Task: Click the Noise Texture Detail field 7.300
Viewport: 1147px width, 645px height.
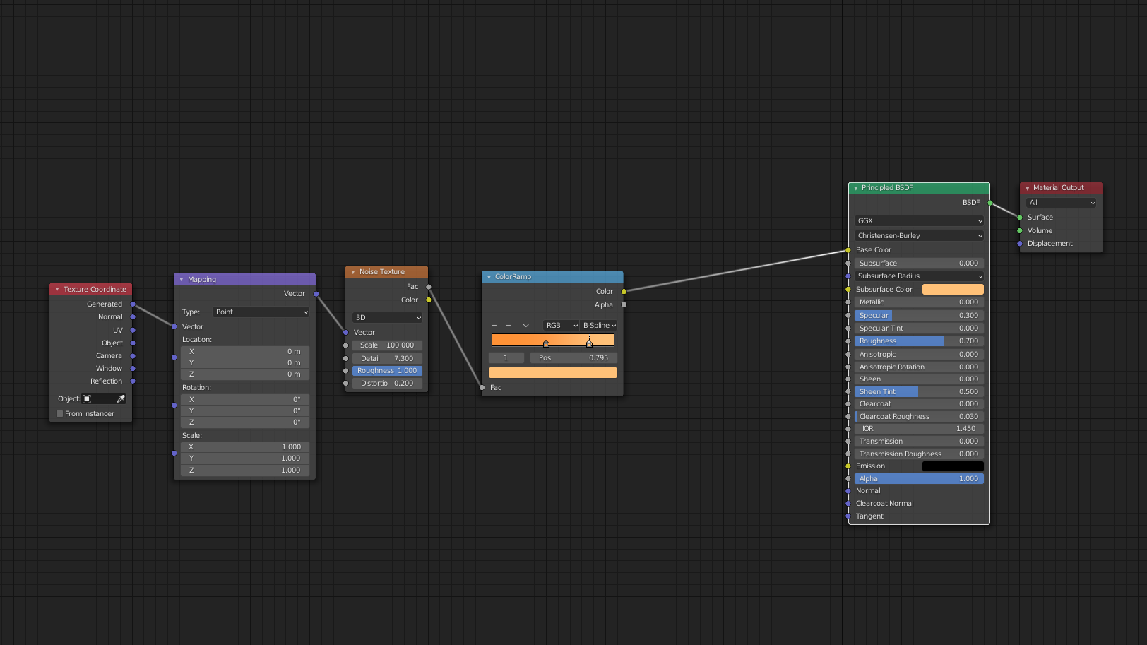Action: [x=387, y=359]
